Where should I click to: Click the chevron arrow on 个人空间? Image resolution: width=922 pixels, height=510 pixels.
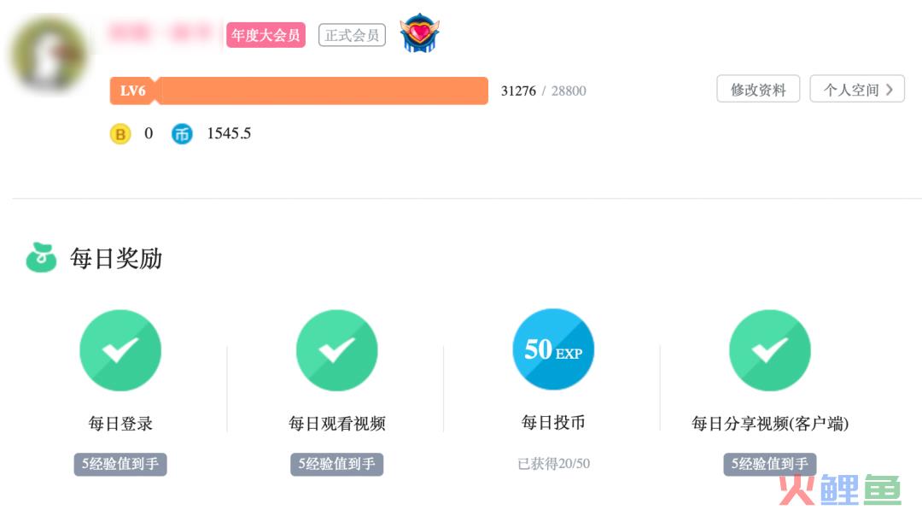[x=889, y=90]
